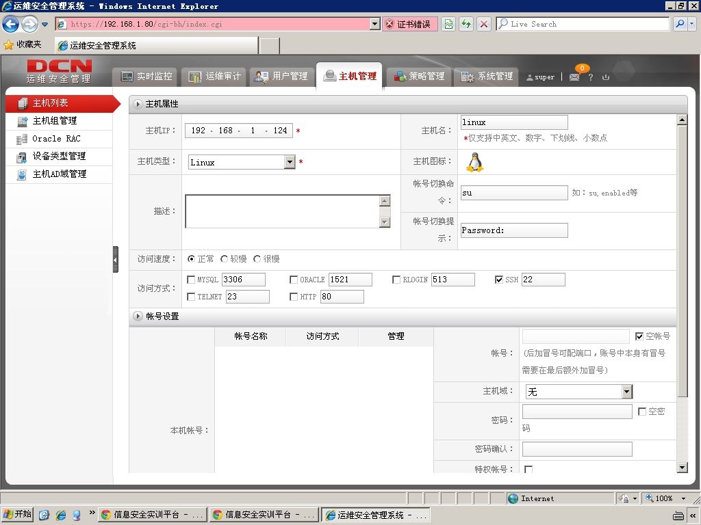Image resolution: width=701 pixels, height=525 pixels.
Task: Click the on-screen keyboard tray icon
Action: click(678, 515)
